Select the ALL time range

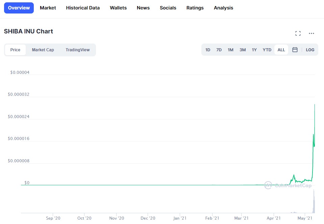[x=281, y=50]
